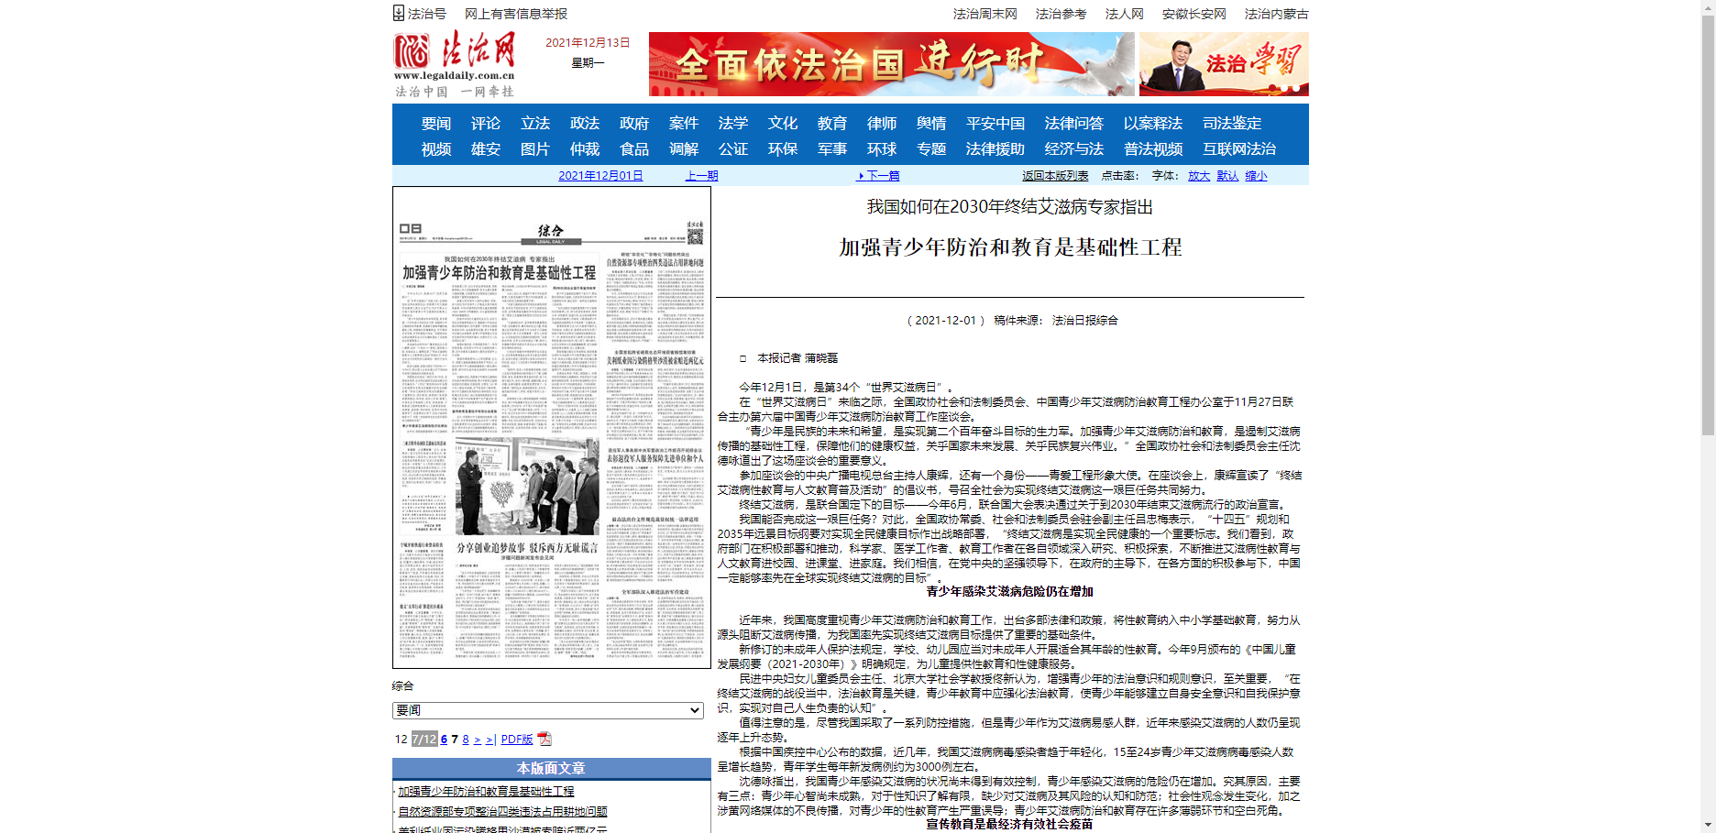Open the PDF版 text link
Screen dimensions: 1716x833
(517, 740)
